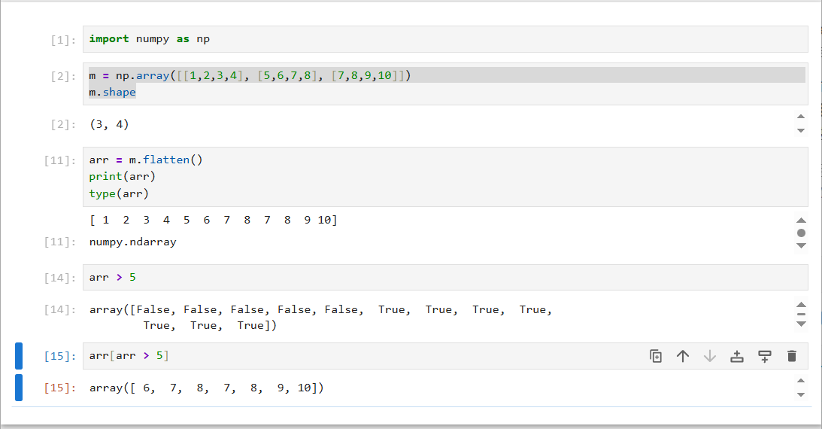Click up arrow beside the boolean array output
This screenshot has height=429, width=822.
800,304
